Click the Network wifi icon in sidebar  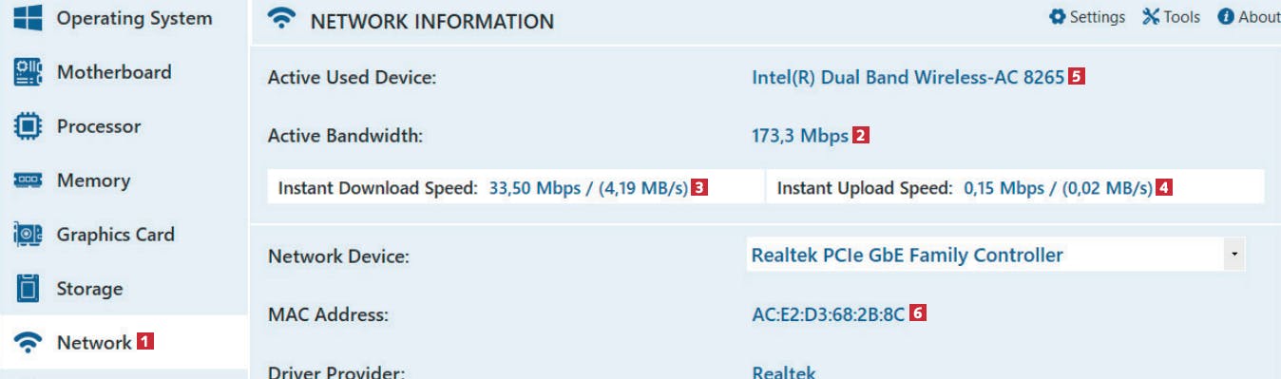coord(29,343)
